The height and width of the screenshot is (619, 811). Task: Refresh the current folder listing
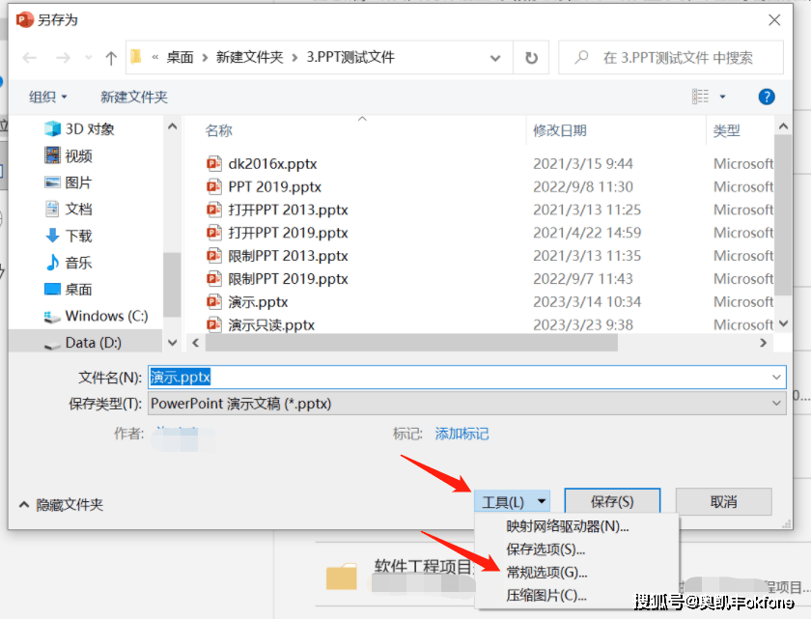(x=531, y=58)
